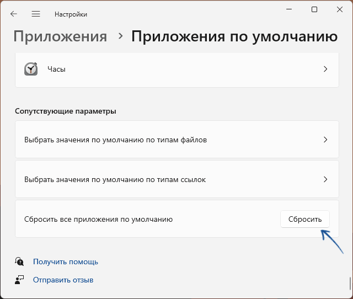The height and width of the screenshot is (299, 353).
Task: Click the Часы app label
Action: [56, 69]
